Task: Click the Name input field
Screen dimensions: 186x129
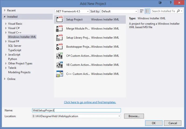Action: point(76,110)
